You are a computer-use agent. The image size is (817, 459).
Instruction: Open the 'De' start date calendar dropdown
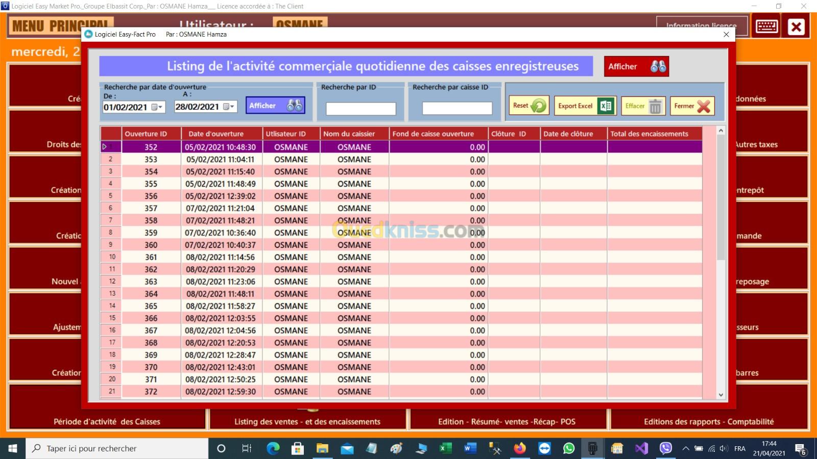click(x=160, y=107)
